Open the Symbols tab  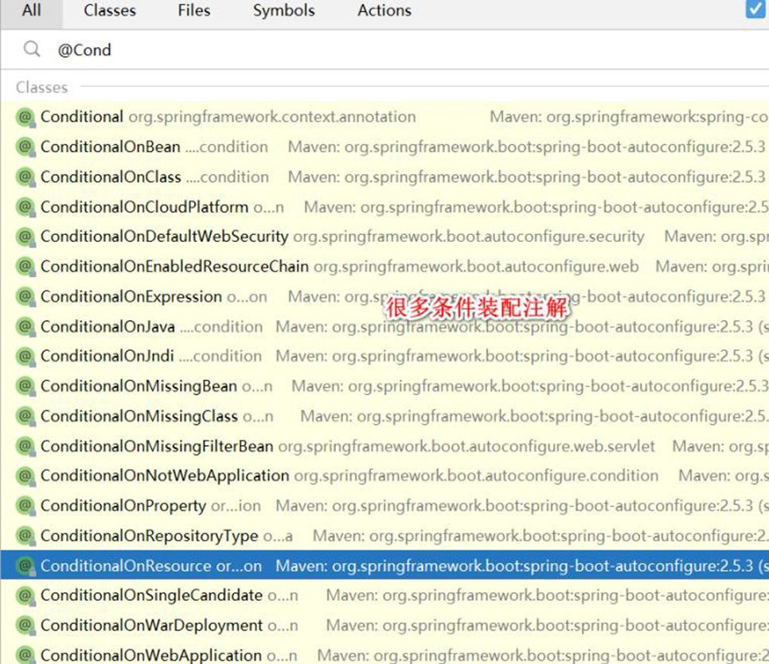(x=283, y=11)
